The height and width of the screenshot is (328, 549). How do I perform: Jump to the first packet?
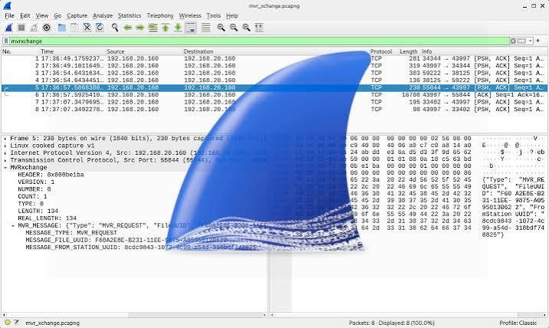pos(166,28)
